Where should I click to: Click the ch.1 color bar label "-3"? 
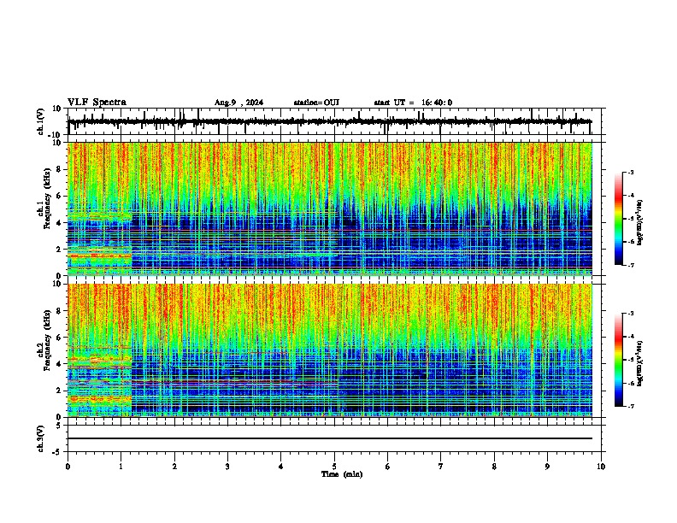631,172
